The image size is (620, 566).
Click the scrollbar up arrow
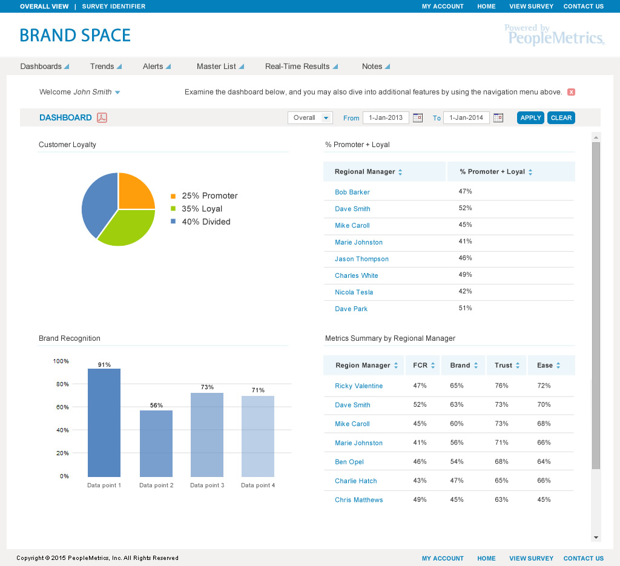596,137
